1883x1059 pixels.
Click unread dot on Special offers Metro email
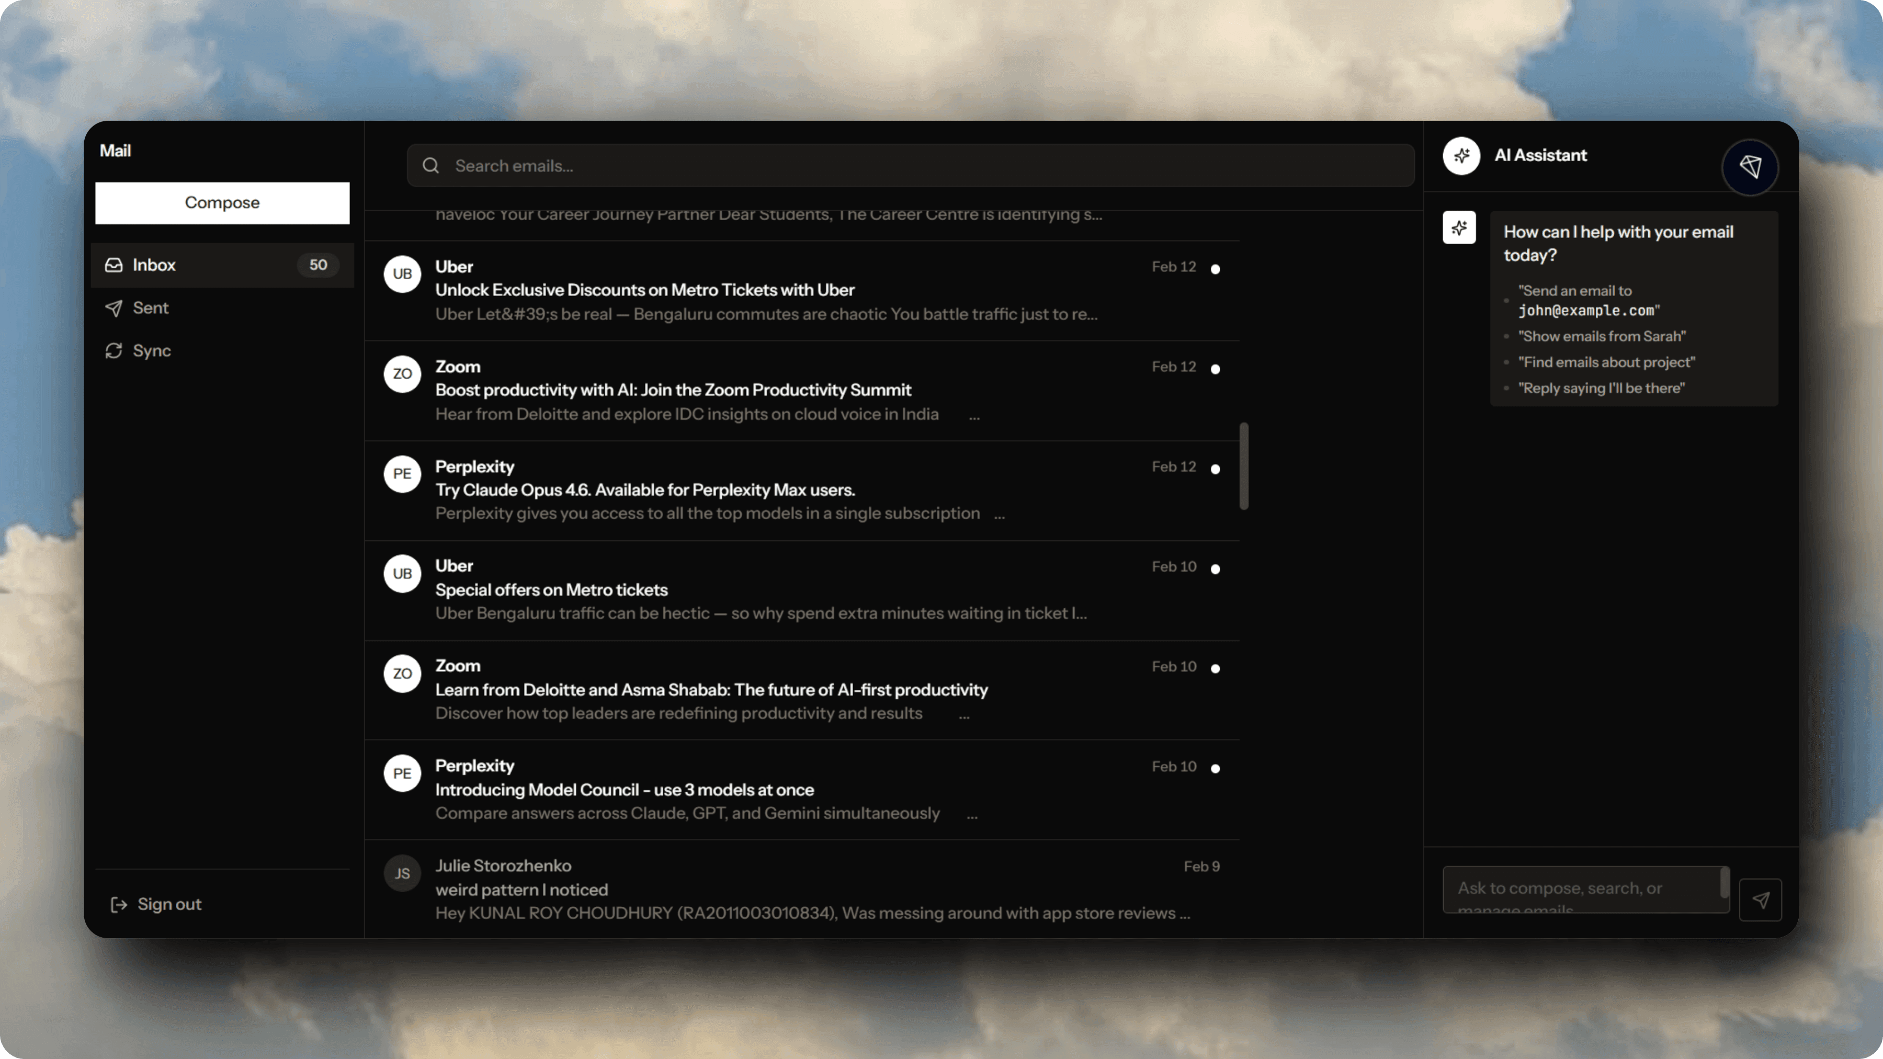click(x=1215, y=570)
